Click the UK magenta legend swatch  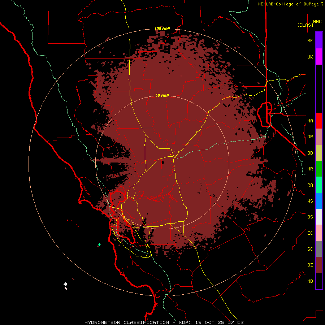[319, 57]
